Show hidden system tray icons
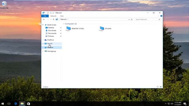Viewport: 189px width, 106px height. [166, 104]
